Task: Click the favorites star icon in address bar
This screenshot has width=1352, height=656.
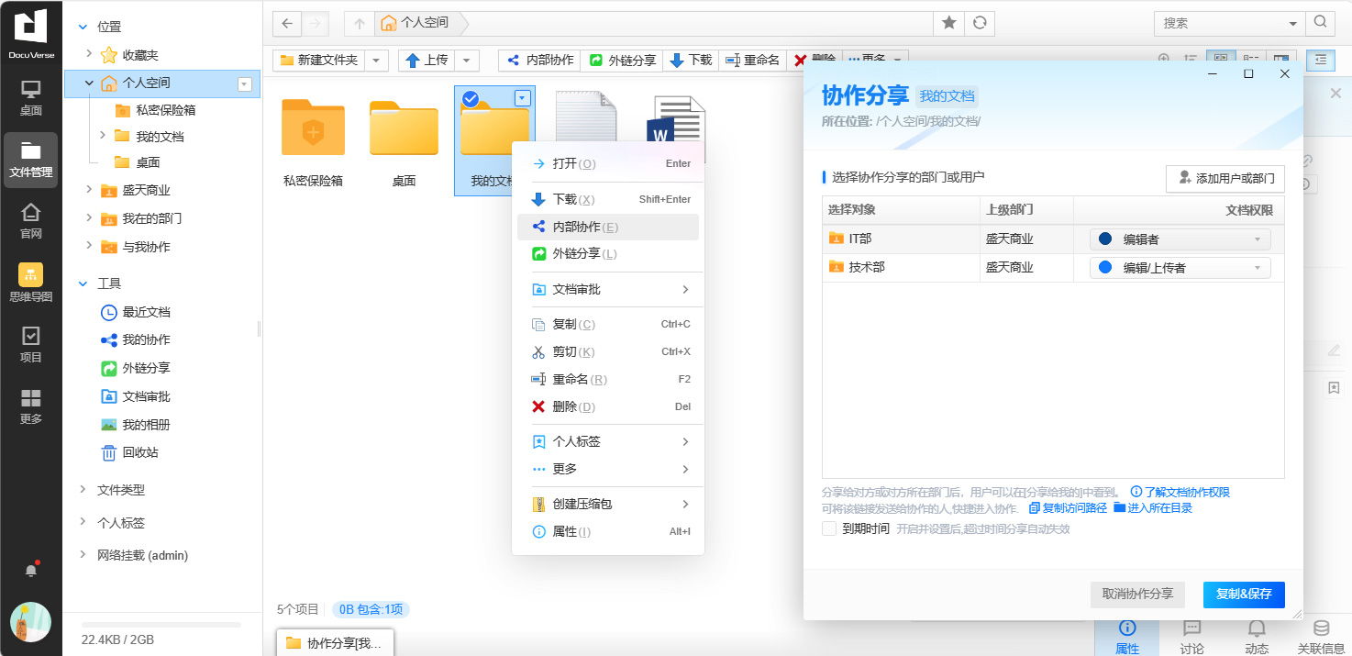Action: [x=948, y=23]
